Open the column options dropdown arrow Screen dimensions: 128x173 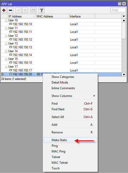pos(124,16)
